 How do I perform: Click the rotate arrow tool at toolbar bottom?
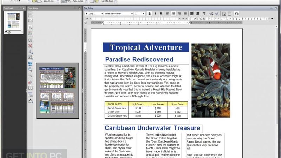[30, 100]
